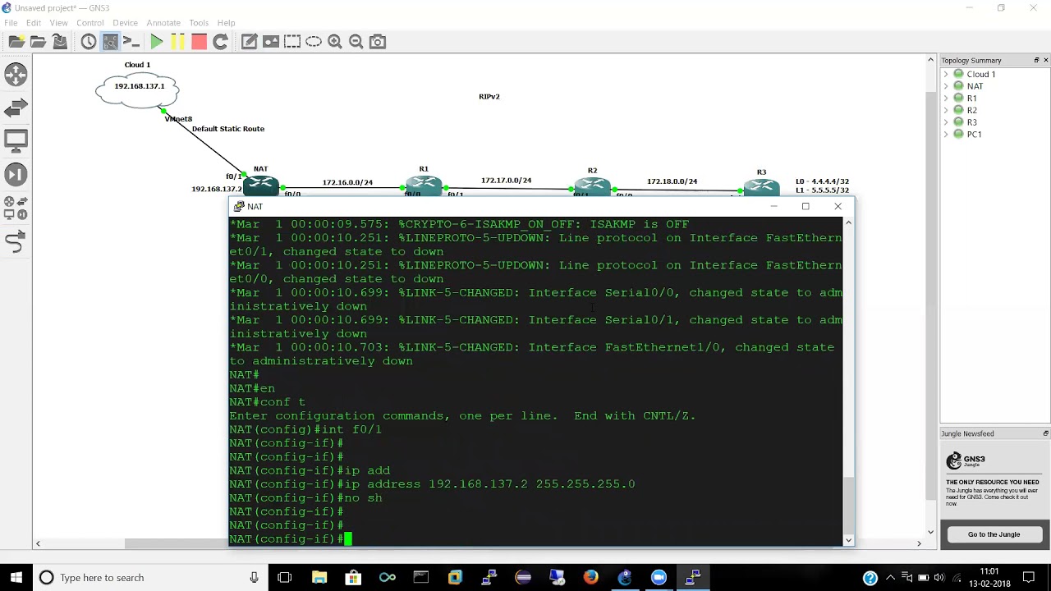Expand R1 node in Topology Summary
Image resolution: width=1051 pixels, height=591 pixels.
point(946,98)
